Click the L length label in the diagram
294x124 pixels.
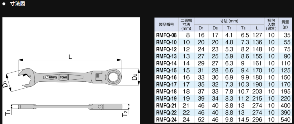70,57
